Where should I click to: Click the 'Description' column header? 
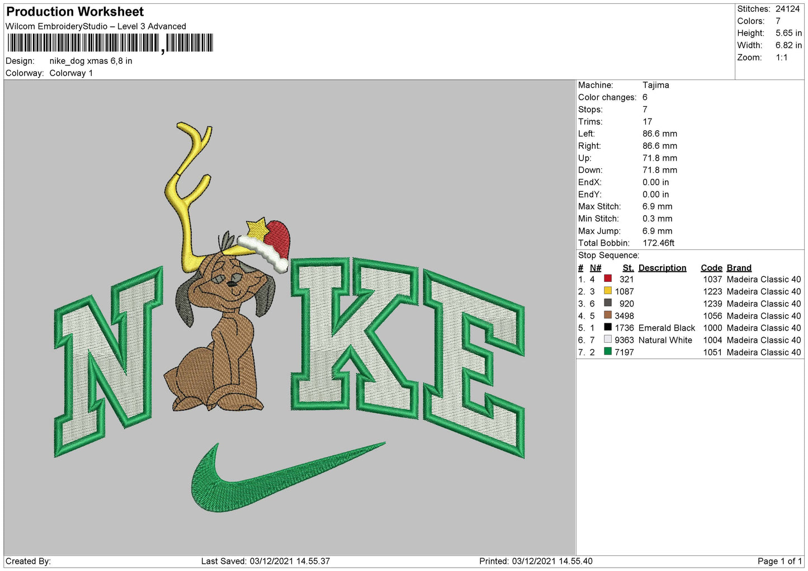click(x=662, y=268)
